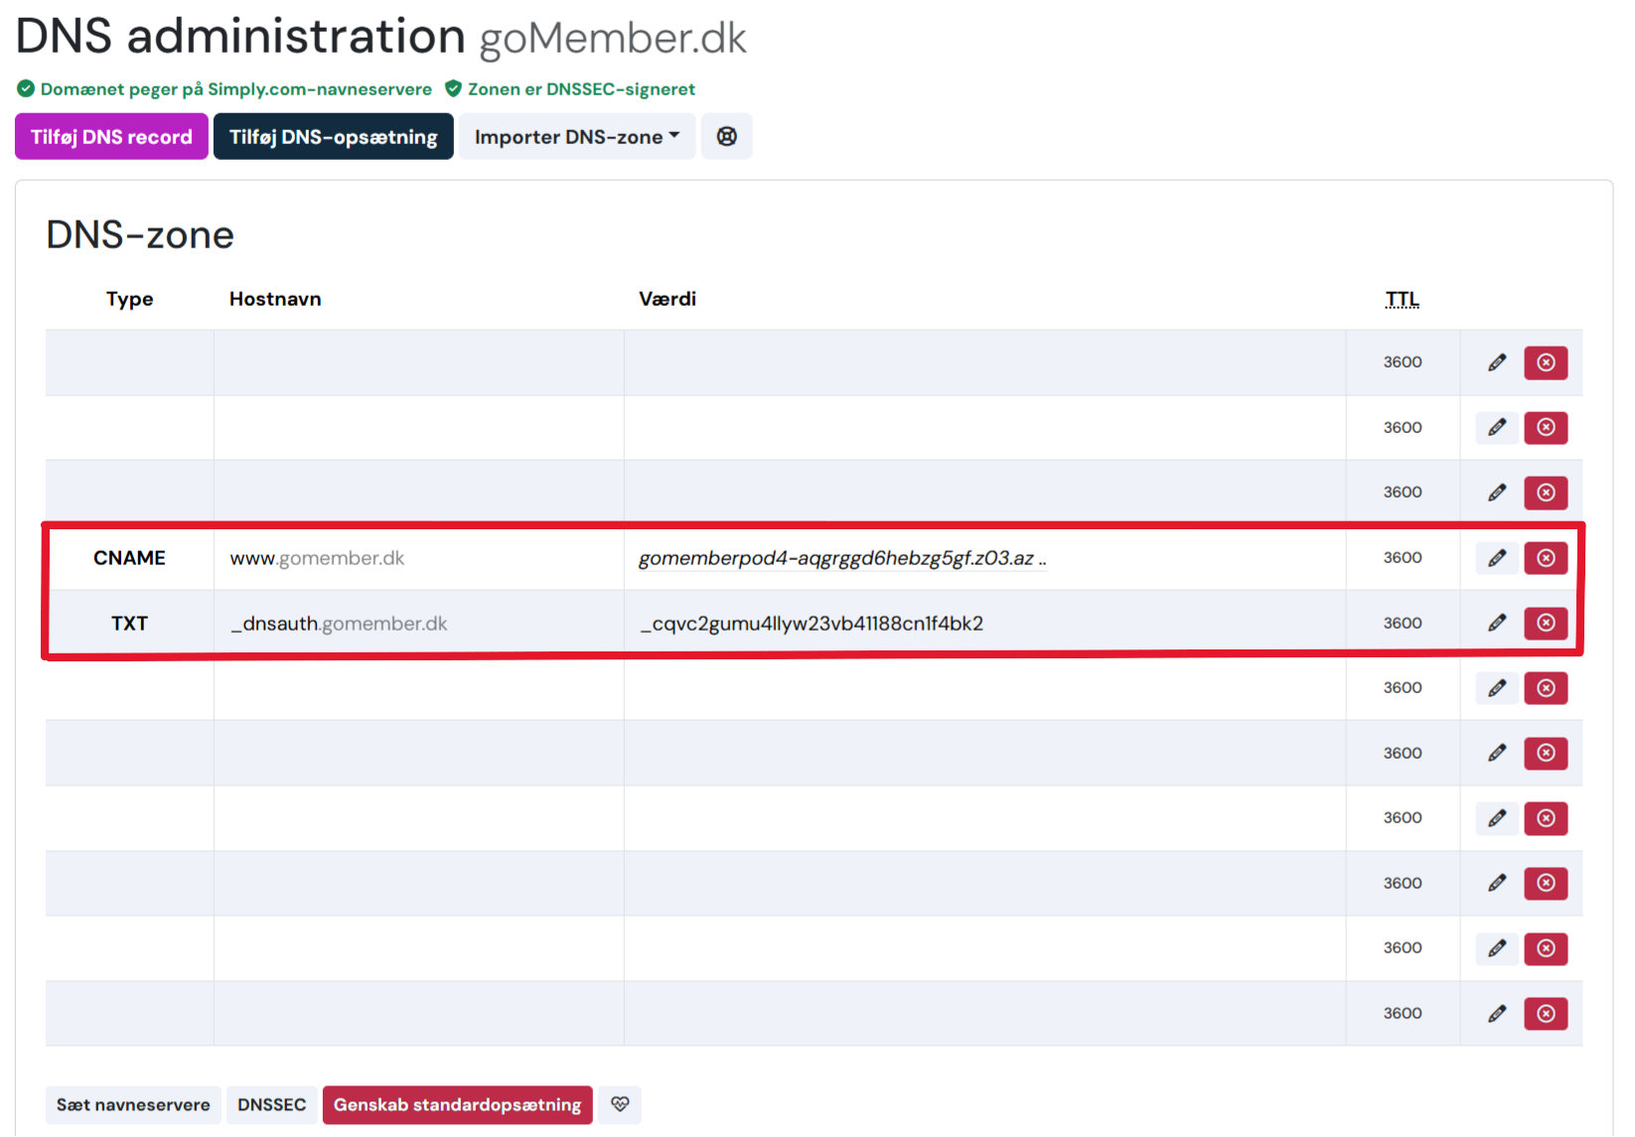Click Genskab standardopsætning to restore defaults

tap(458, 1104)
